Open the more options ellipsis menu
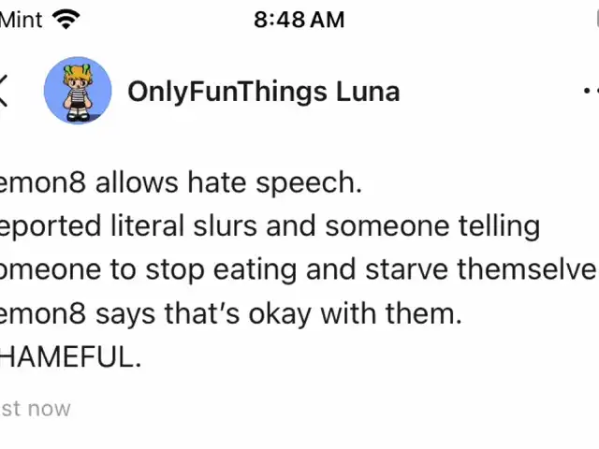Image resolution: width=599 pixels, height=449 pixels. click(590, 91)
